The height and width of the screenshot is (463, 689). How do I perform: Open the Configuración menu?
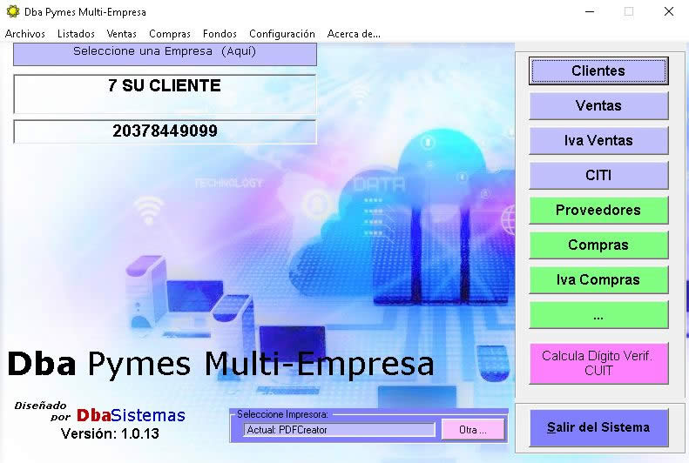click(x=282, y=34)
